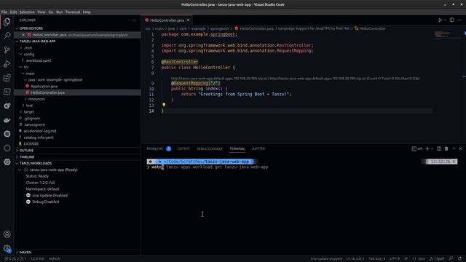Click the lightbulb code action on line 13
The width and height of the screenshot is (466, 262).
pos(164,105)
